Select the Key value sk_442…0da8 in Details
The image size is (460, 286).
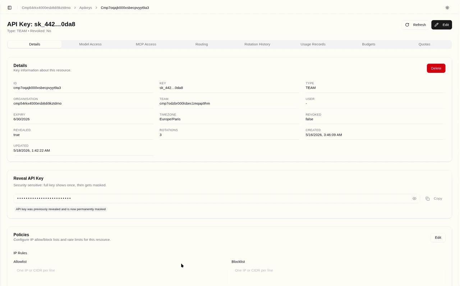(171, 88)
